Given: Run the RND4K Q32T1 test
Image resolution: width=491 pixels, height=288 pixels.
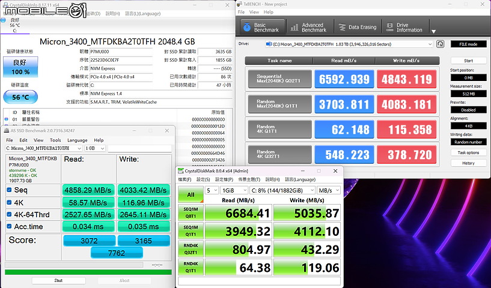Looking at the screenshot, I should (191, 249).
